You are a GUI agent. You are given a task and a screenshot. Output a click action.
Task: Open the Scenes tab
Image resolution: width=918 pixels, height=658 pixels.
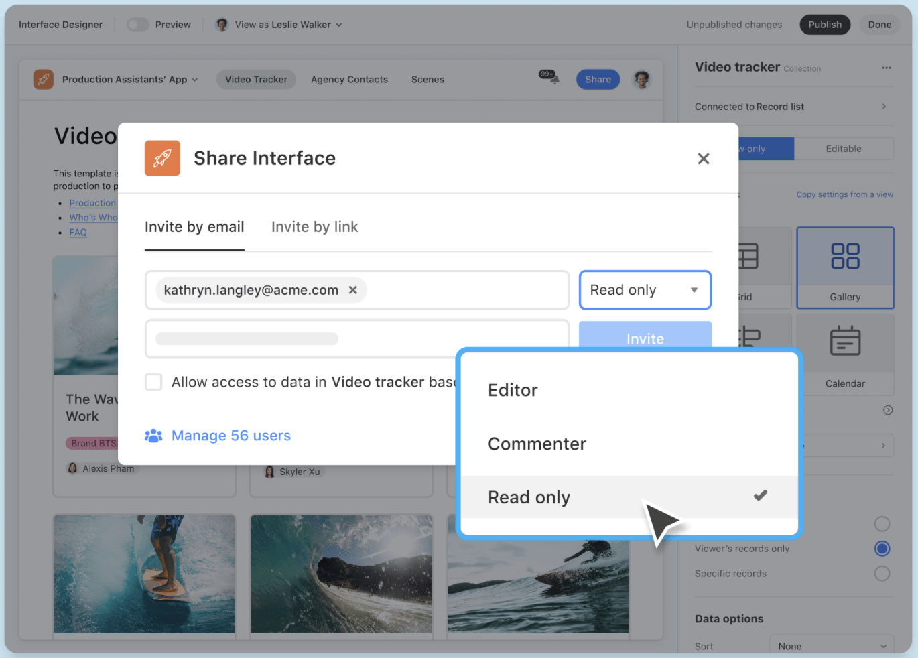tap(428, 79)
